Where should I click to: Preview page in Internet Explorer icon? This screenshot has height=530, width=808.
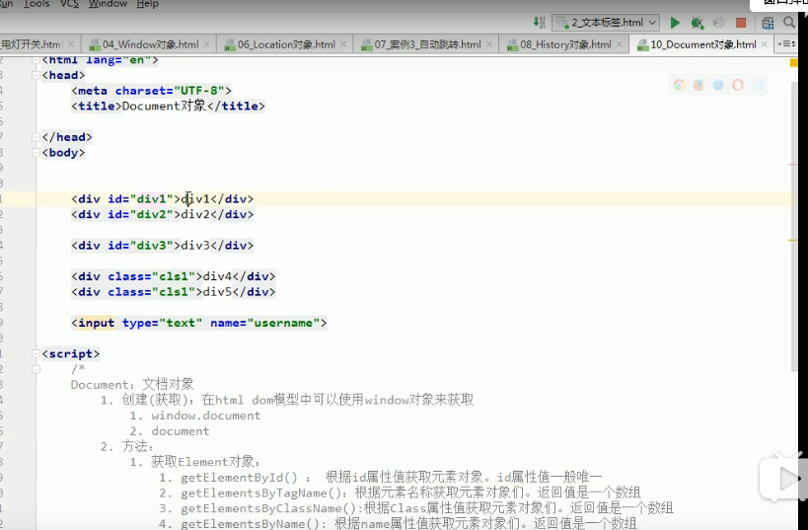click(x=758, y=85)
